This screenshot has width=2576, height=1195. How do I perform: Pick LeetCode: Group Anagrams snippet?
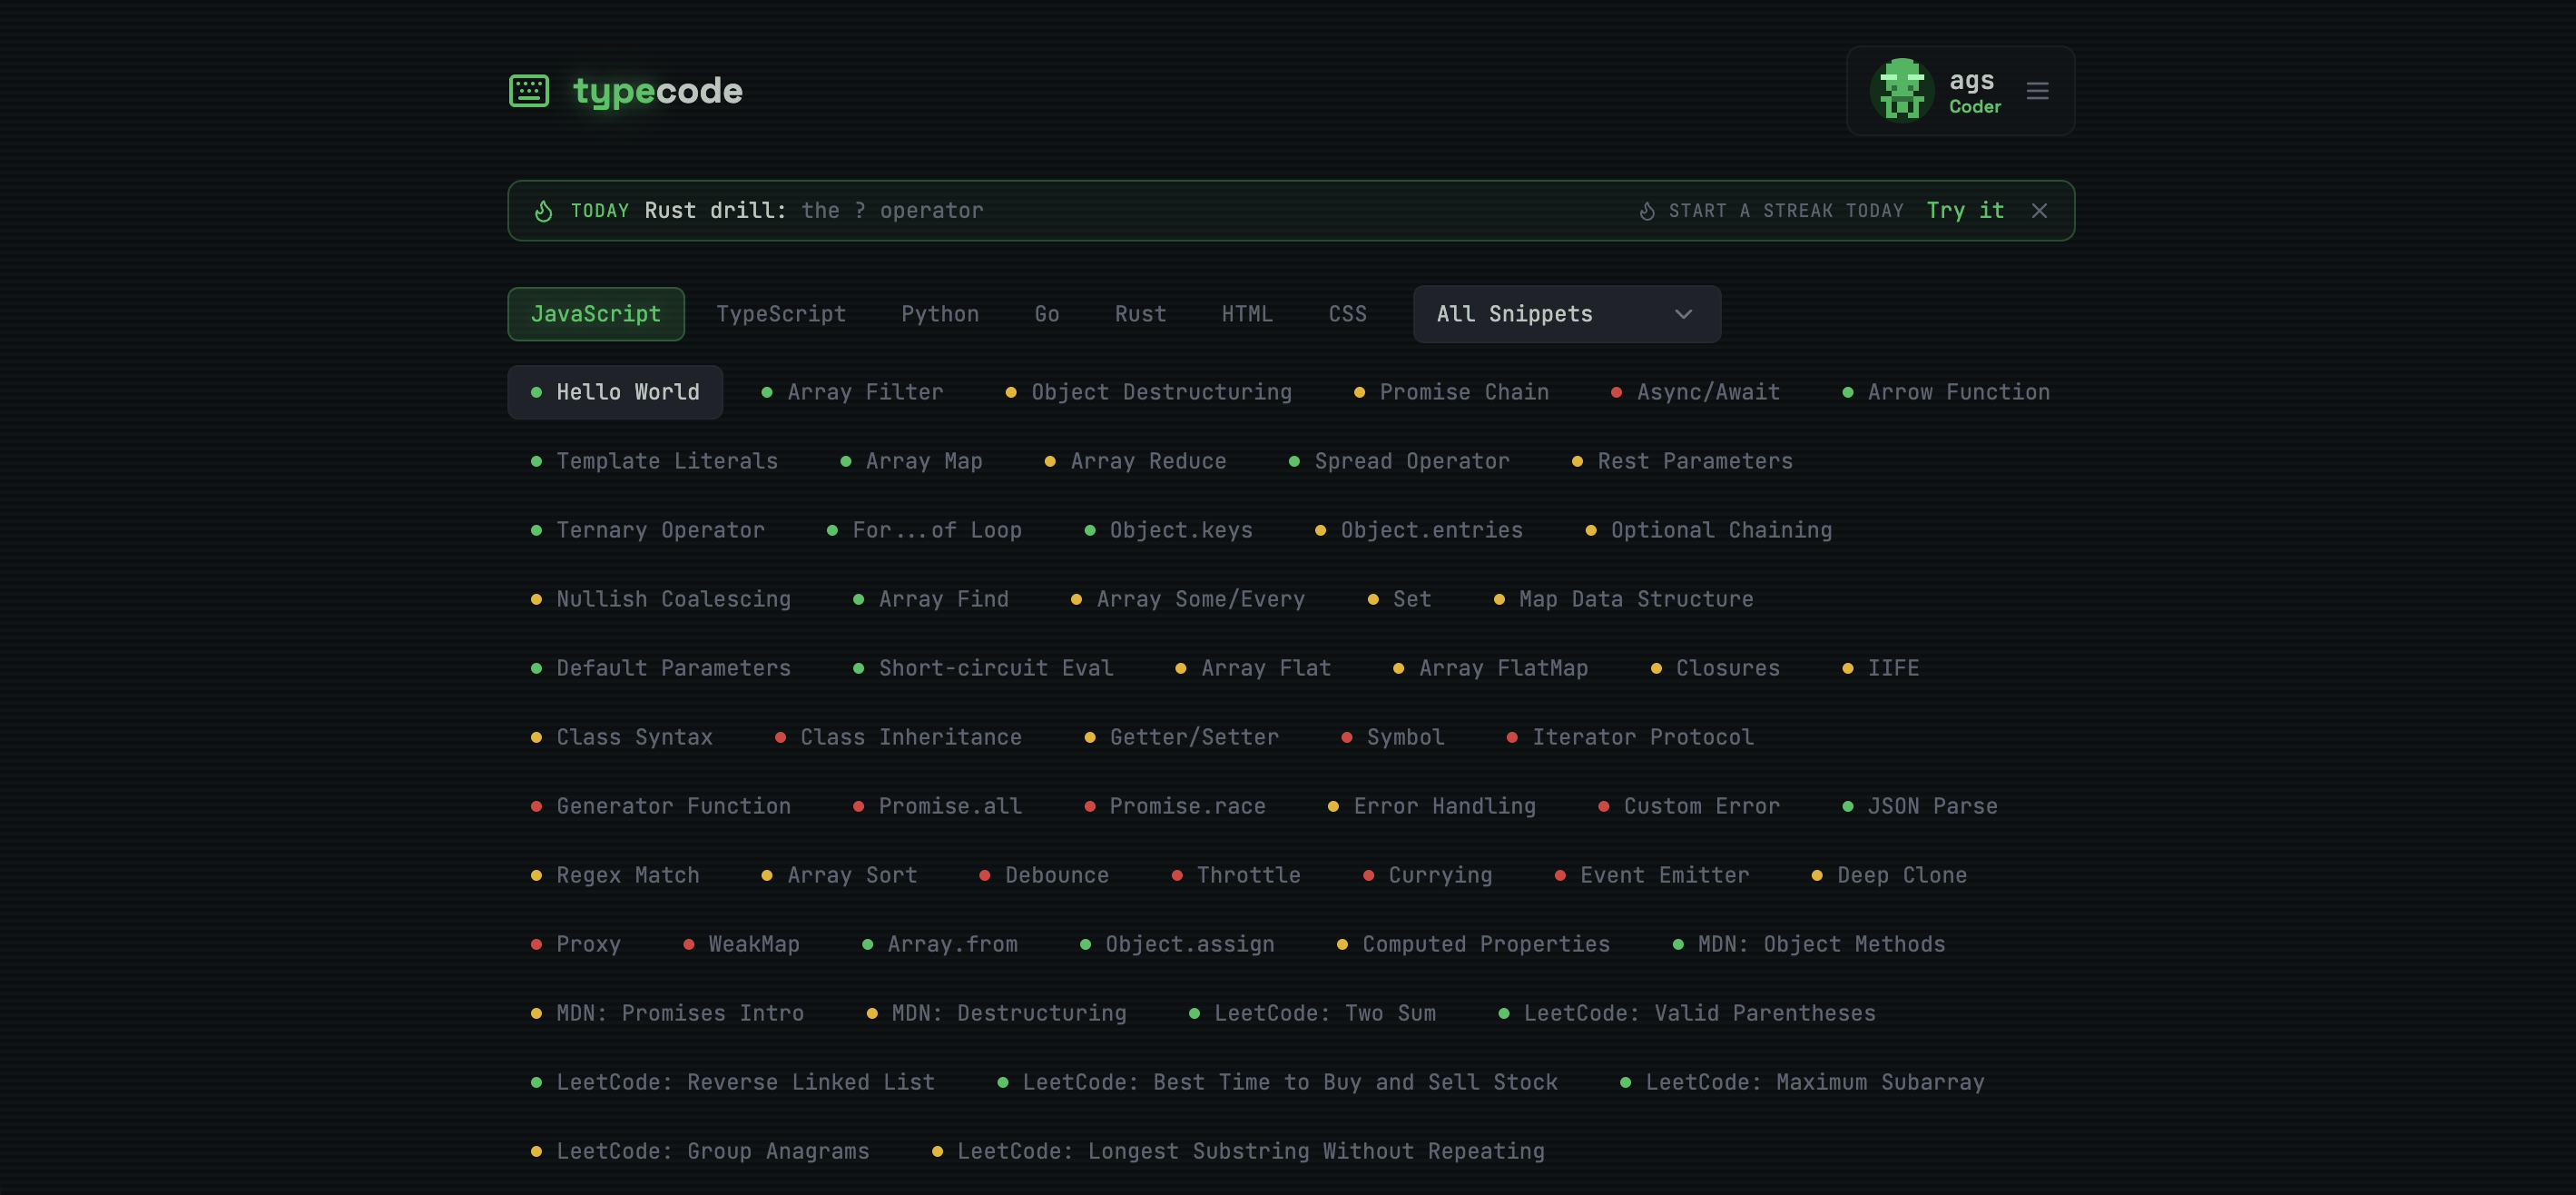pyautogui.click(x=700, y=1151)
